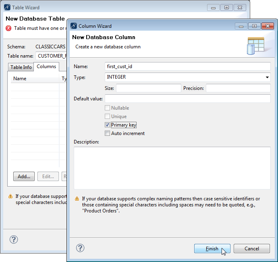Click the database table image in wizard header
The height and width of the screenshot is (262, 278).
point(255,45)
